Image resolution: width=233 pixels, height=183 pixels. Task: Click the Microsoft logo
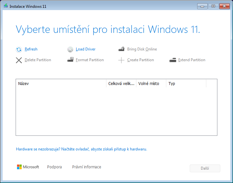coord(28,167)
